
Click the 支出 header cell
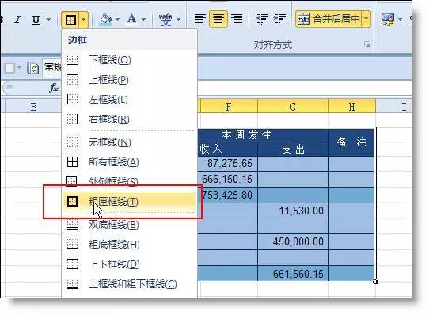[x=293, y=150]
